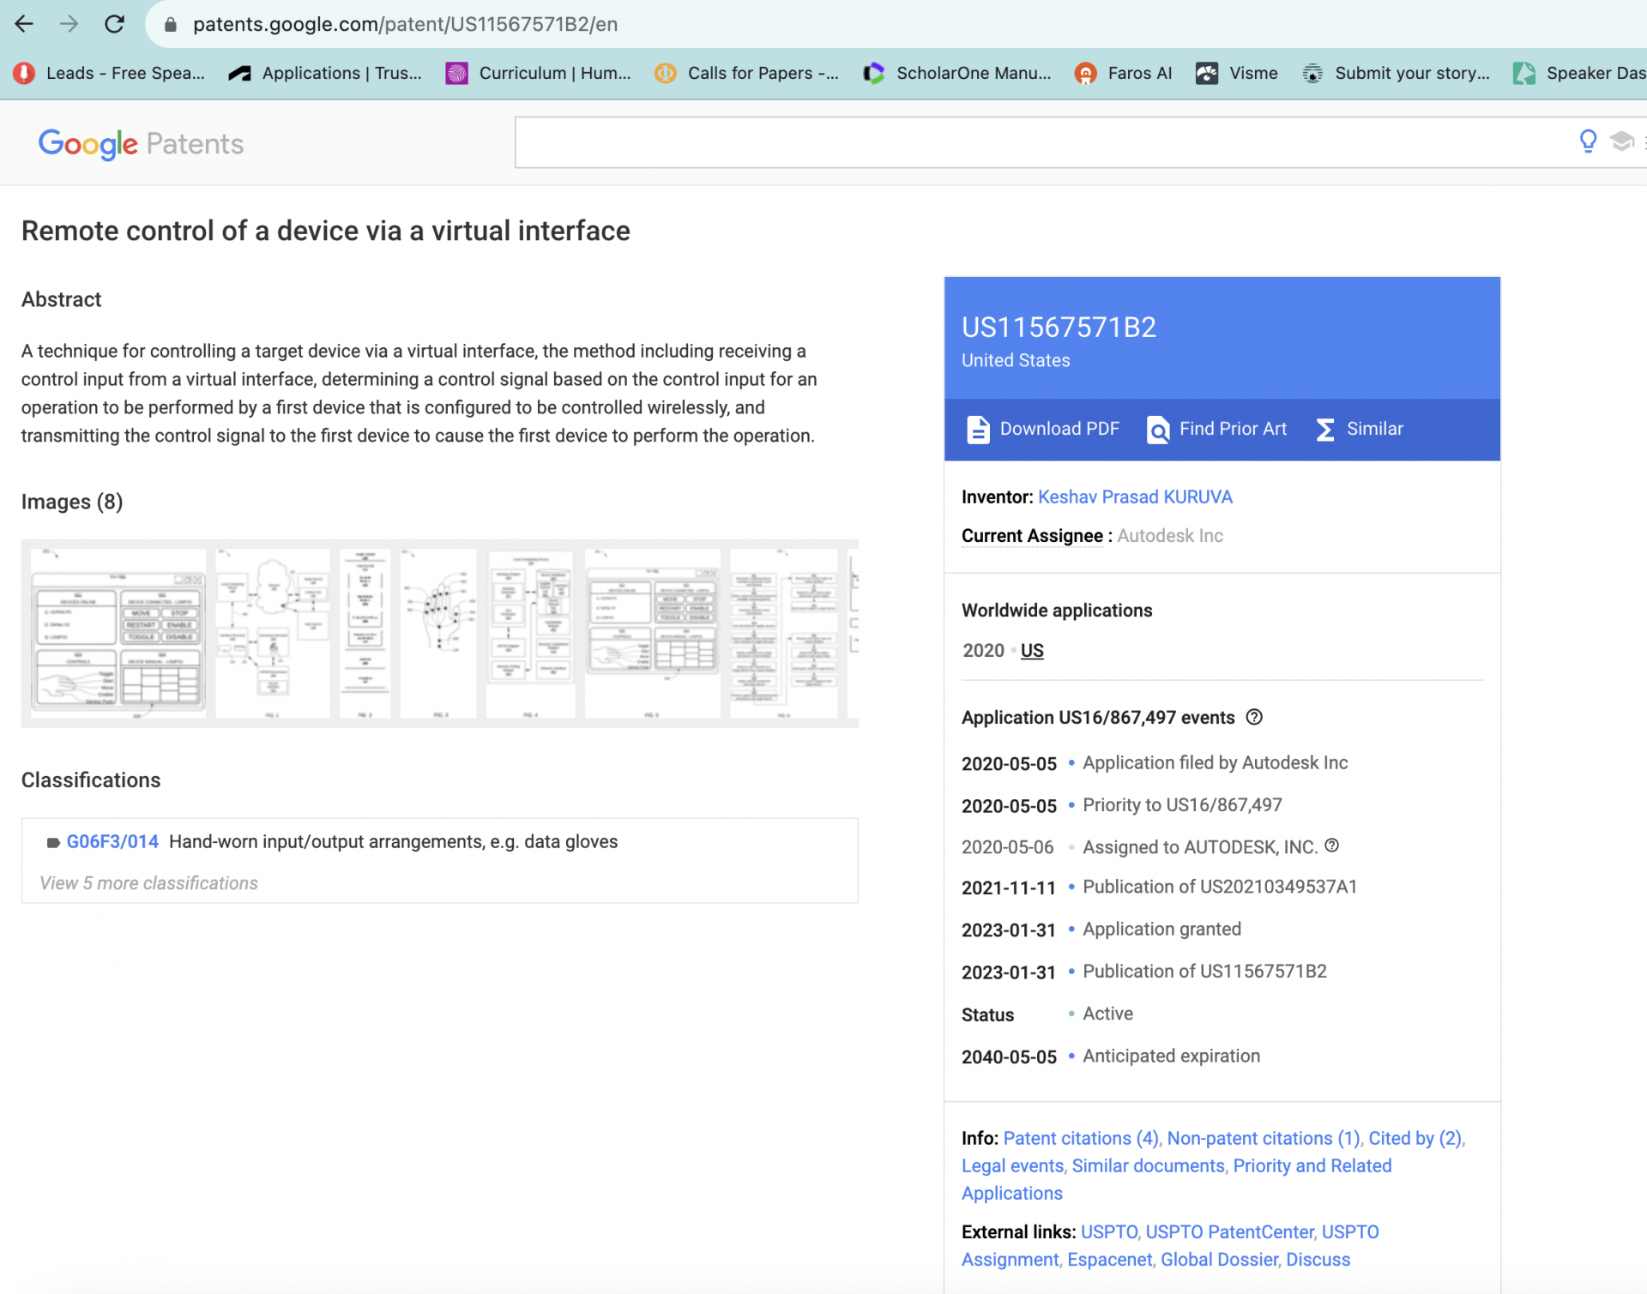Click the Download PDF text label

click(1059, 429)
